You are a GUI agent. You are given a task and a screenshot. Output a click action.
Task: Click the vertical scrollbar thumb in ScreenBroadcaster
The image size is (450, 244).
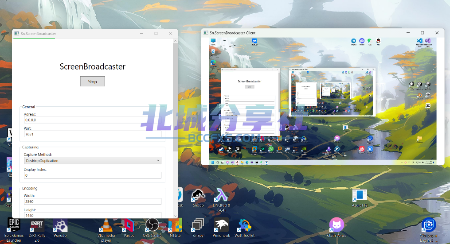[x=176, y=97]
